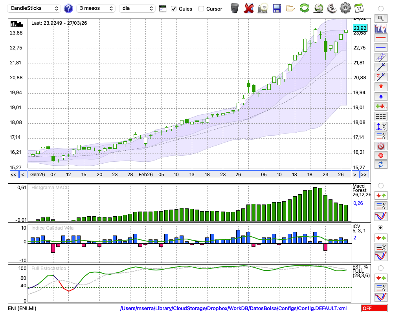Open the dia interval dropdown

click(137, 8)
